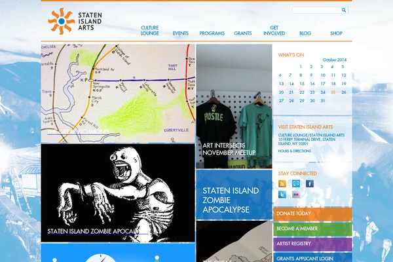Click the Become a Member button
This screenshot has height=262, width=393.
(312, 229)
